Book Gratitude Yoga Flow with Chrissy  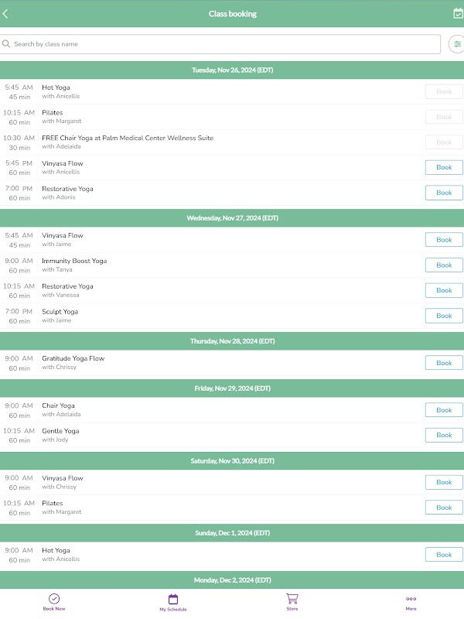click(444, 363)
